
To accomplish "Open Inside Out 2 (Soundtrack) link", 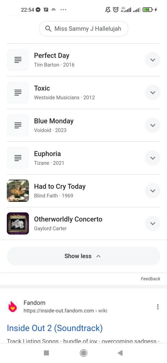I will (x=55, y=328).
